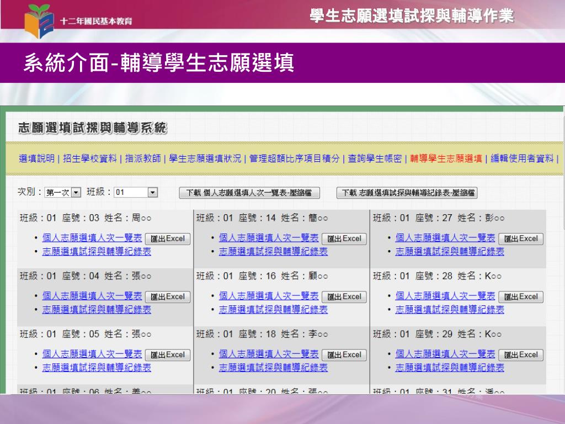Open 個人志願選填人次一覽表 for seat 03
565x424 pixels.
[x=92, y=238]
